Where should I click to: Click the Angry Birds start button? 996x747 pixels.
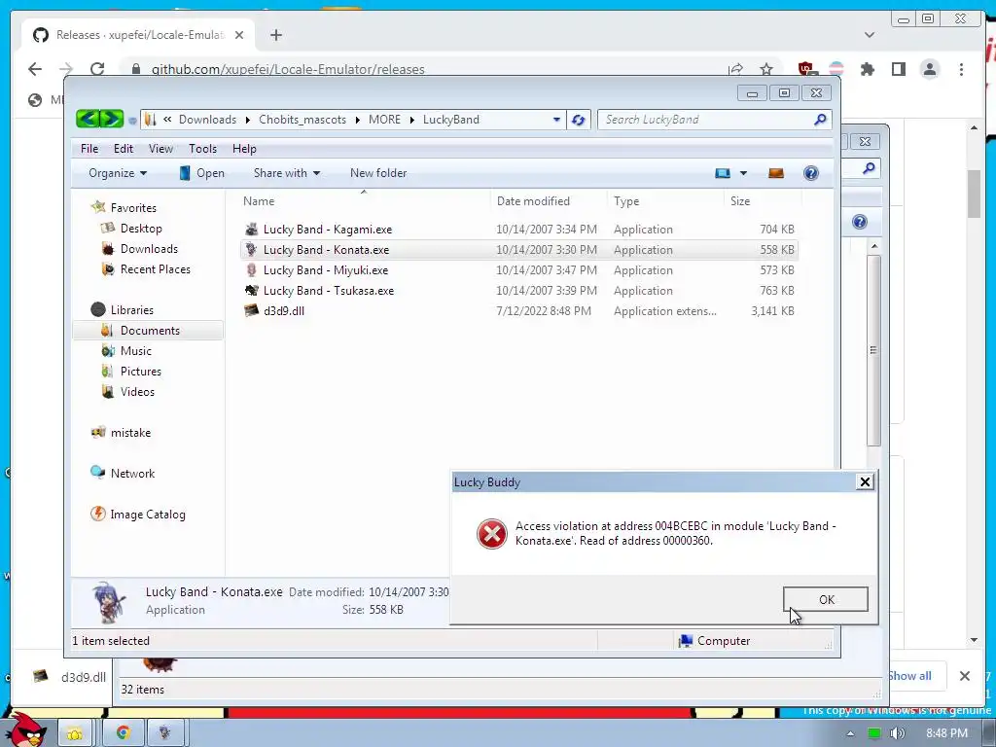point(25,729)
